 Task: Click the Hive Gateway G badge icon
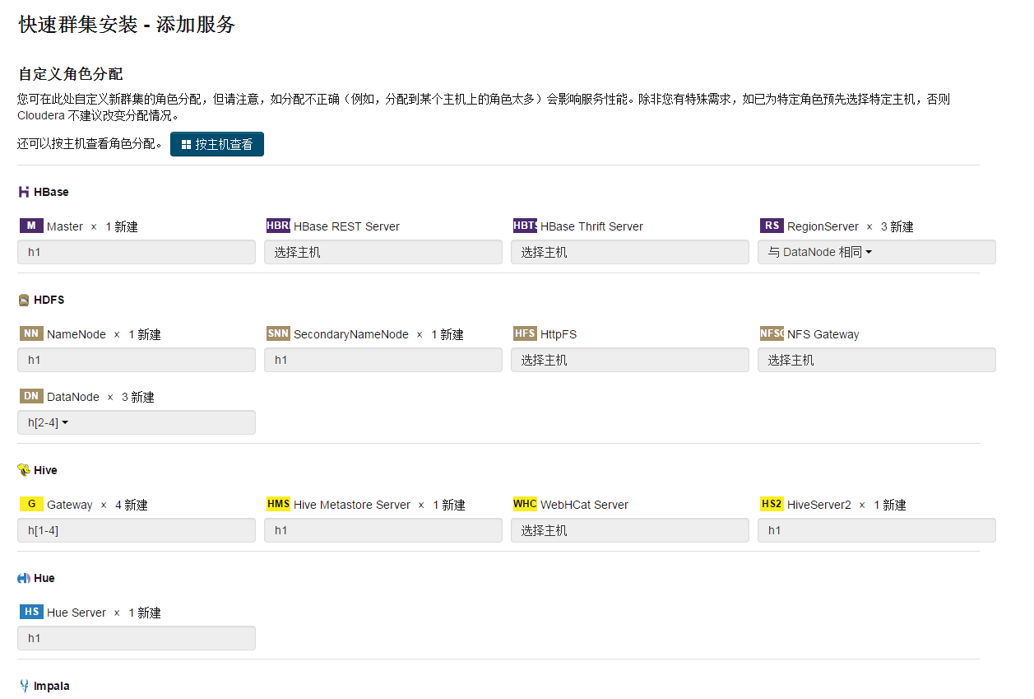tap(31, 504)
